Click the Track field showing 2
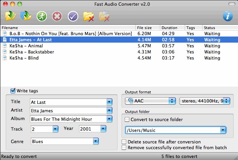The image size is (238, 160). 42,129
